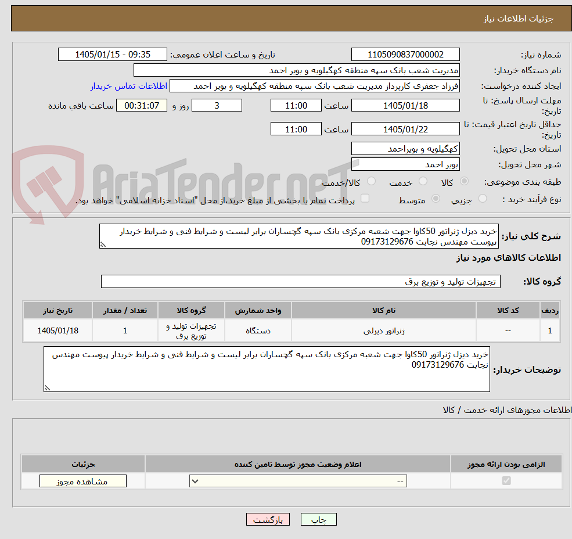Image resolution: width=572 pixels, height=539 pixels.
Task: Click the جزئیات اطلاعات نیاز page title
Action: click(x=519, y=19)
